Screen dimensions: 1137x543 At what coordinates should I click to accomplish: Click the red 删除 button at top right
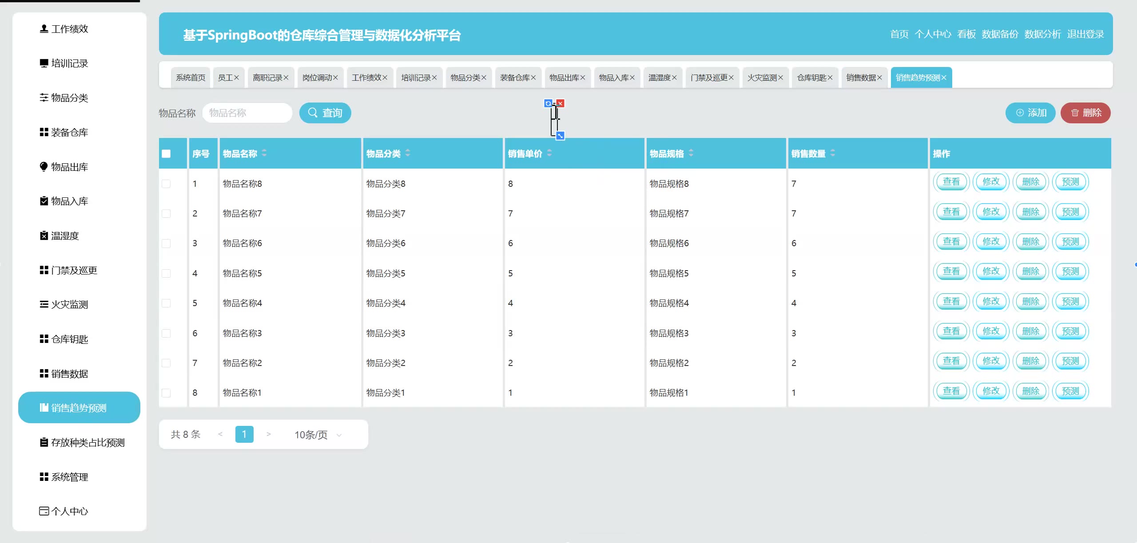(x=1085, y=113)
